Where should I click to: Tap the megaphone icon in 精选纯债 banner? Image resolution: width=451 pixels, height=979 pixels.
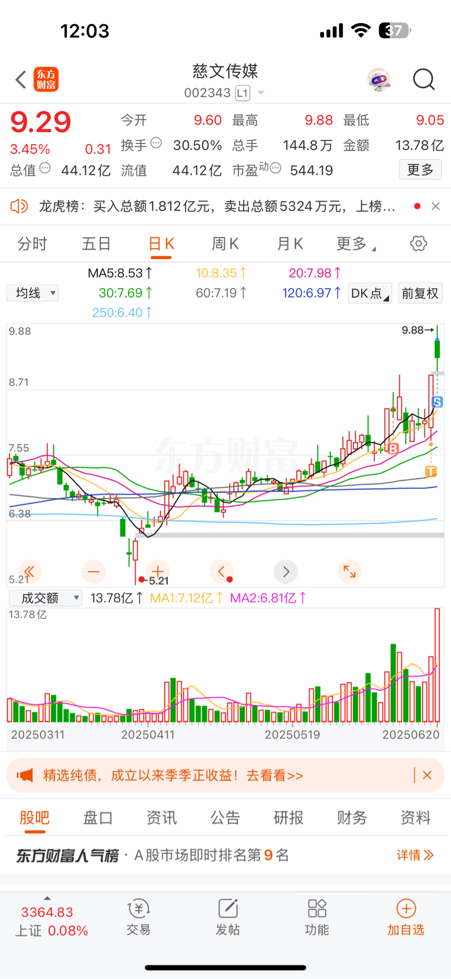(x=25, y=775)
